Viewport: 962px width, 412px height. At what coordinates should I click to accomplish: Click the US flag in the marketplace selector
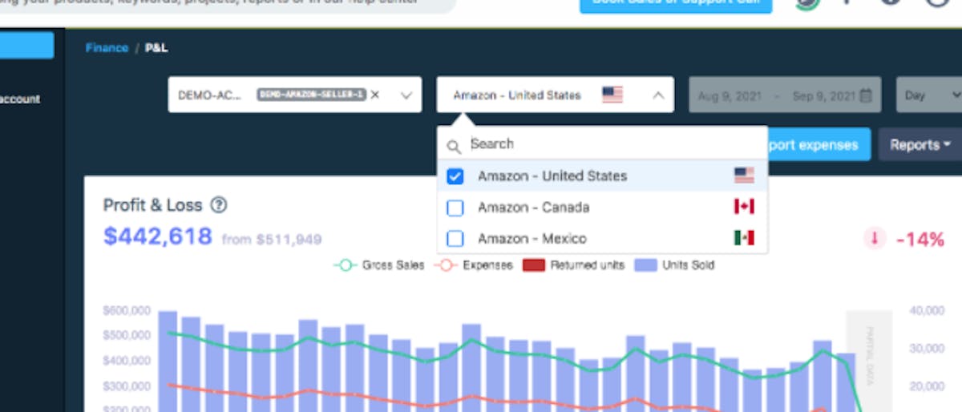point(612,95)
